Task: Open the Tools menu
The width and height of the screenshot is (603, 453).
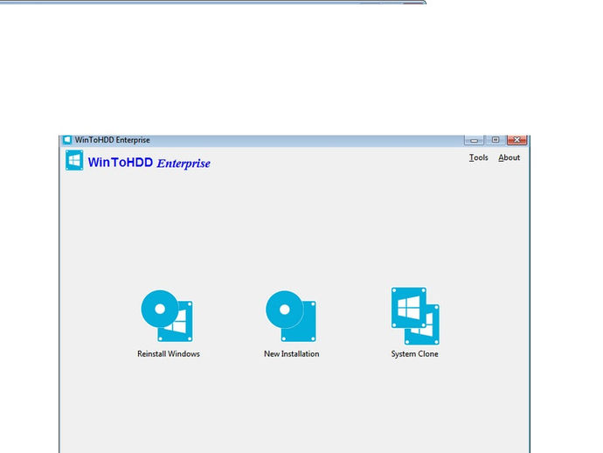Action: tap(478, 157)
